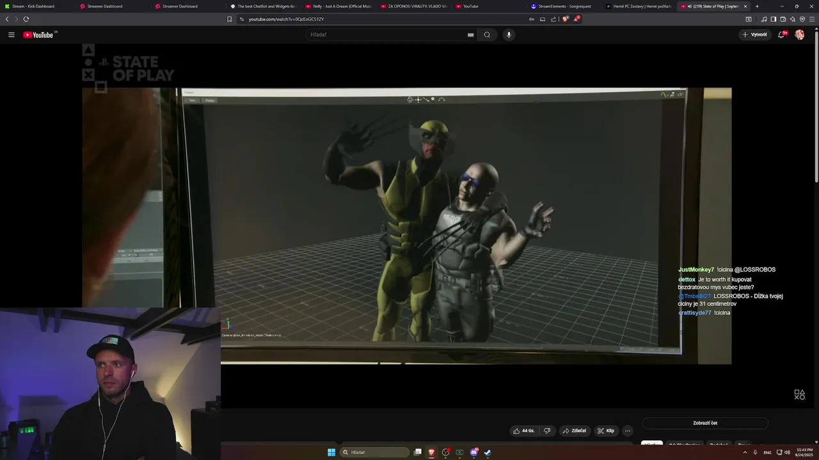Screen dimensions: 819x460
Task: Switch to Stream - Kick Dashboard tab
Action: click(x=37, y=6)
